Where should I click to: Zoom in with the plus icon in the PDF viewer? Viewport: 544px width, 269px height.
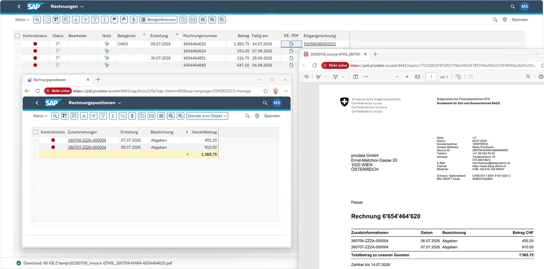(407, 77)
